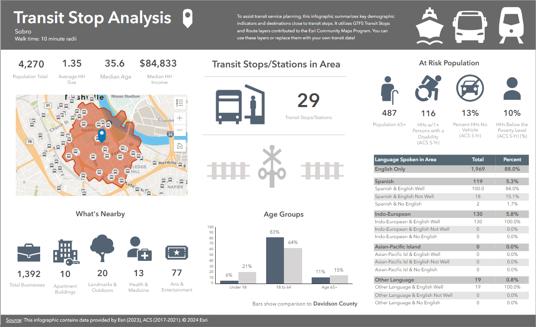This screenshot has width=536, height=327.
Task: Open the map layer list legend
Action: 180,103
